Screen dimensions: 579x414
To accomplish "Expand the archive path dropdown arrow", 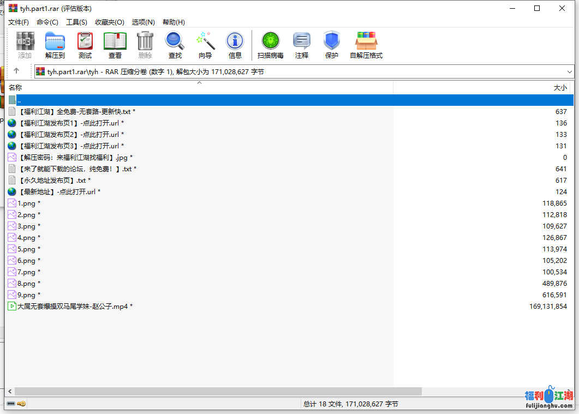I will [570, 71].
